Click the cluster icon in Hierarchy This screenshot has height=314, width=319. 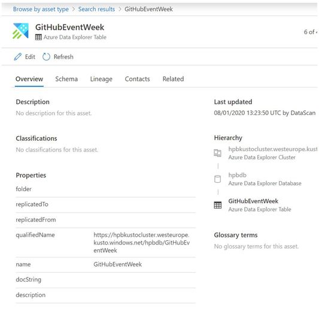click(217, 153)
